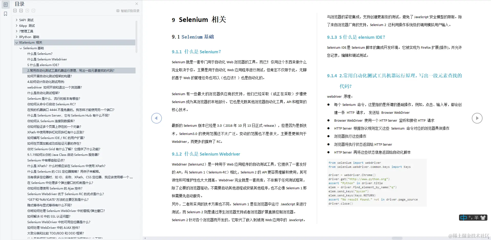The image size is (491, 240).
Task: Select outline item 9.1.19如何从你的 Java Class 启动
Action: 63,155
